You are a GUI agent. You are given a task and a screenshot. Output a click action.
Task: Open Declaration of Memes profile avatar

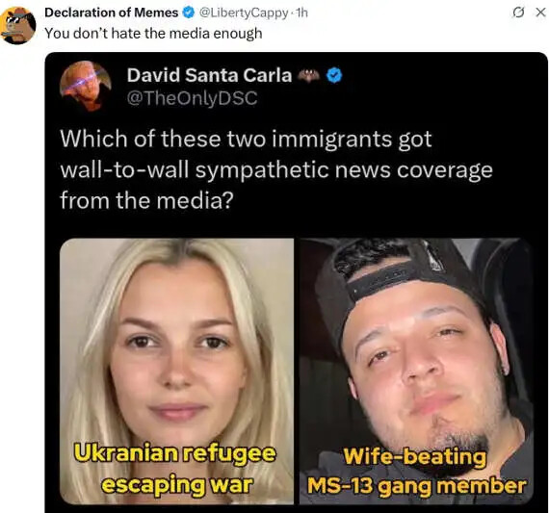coord(18,26)
